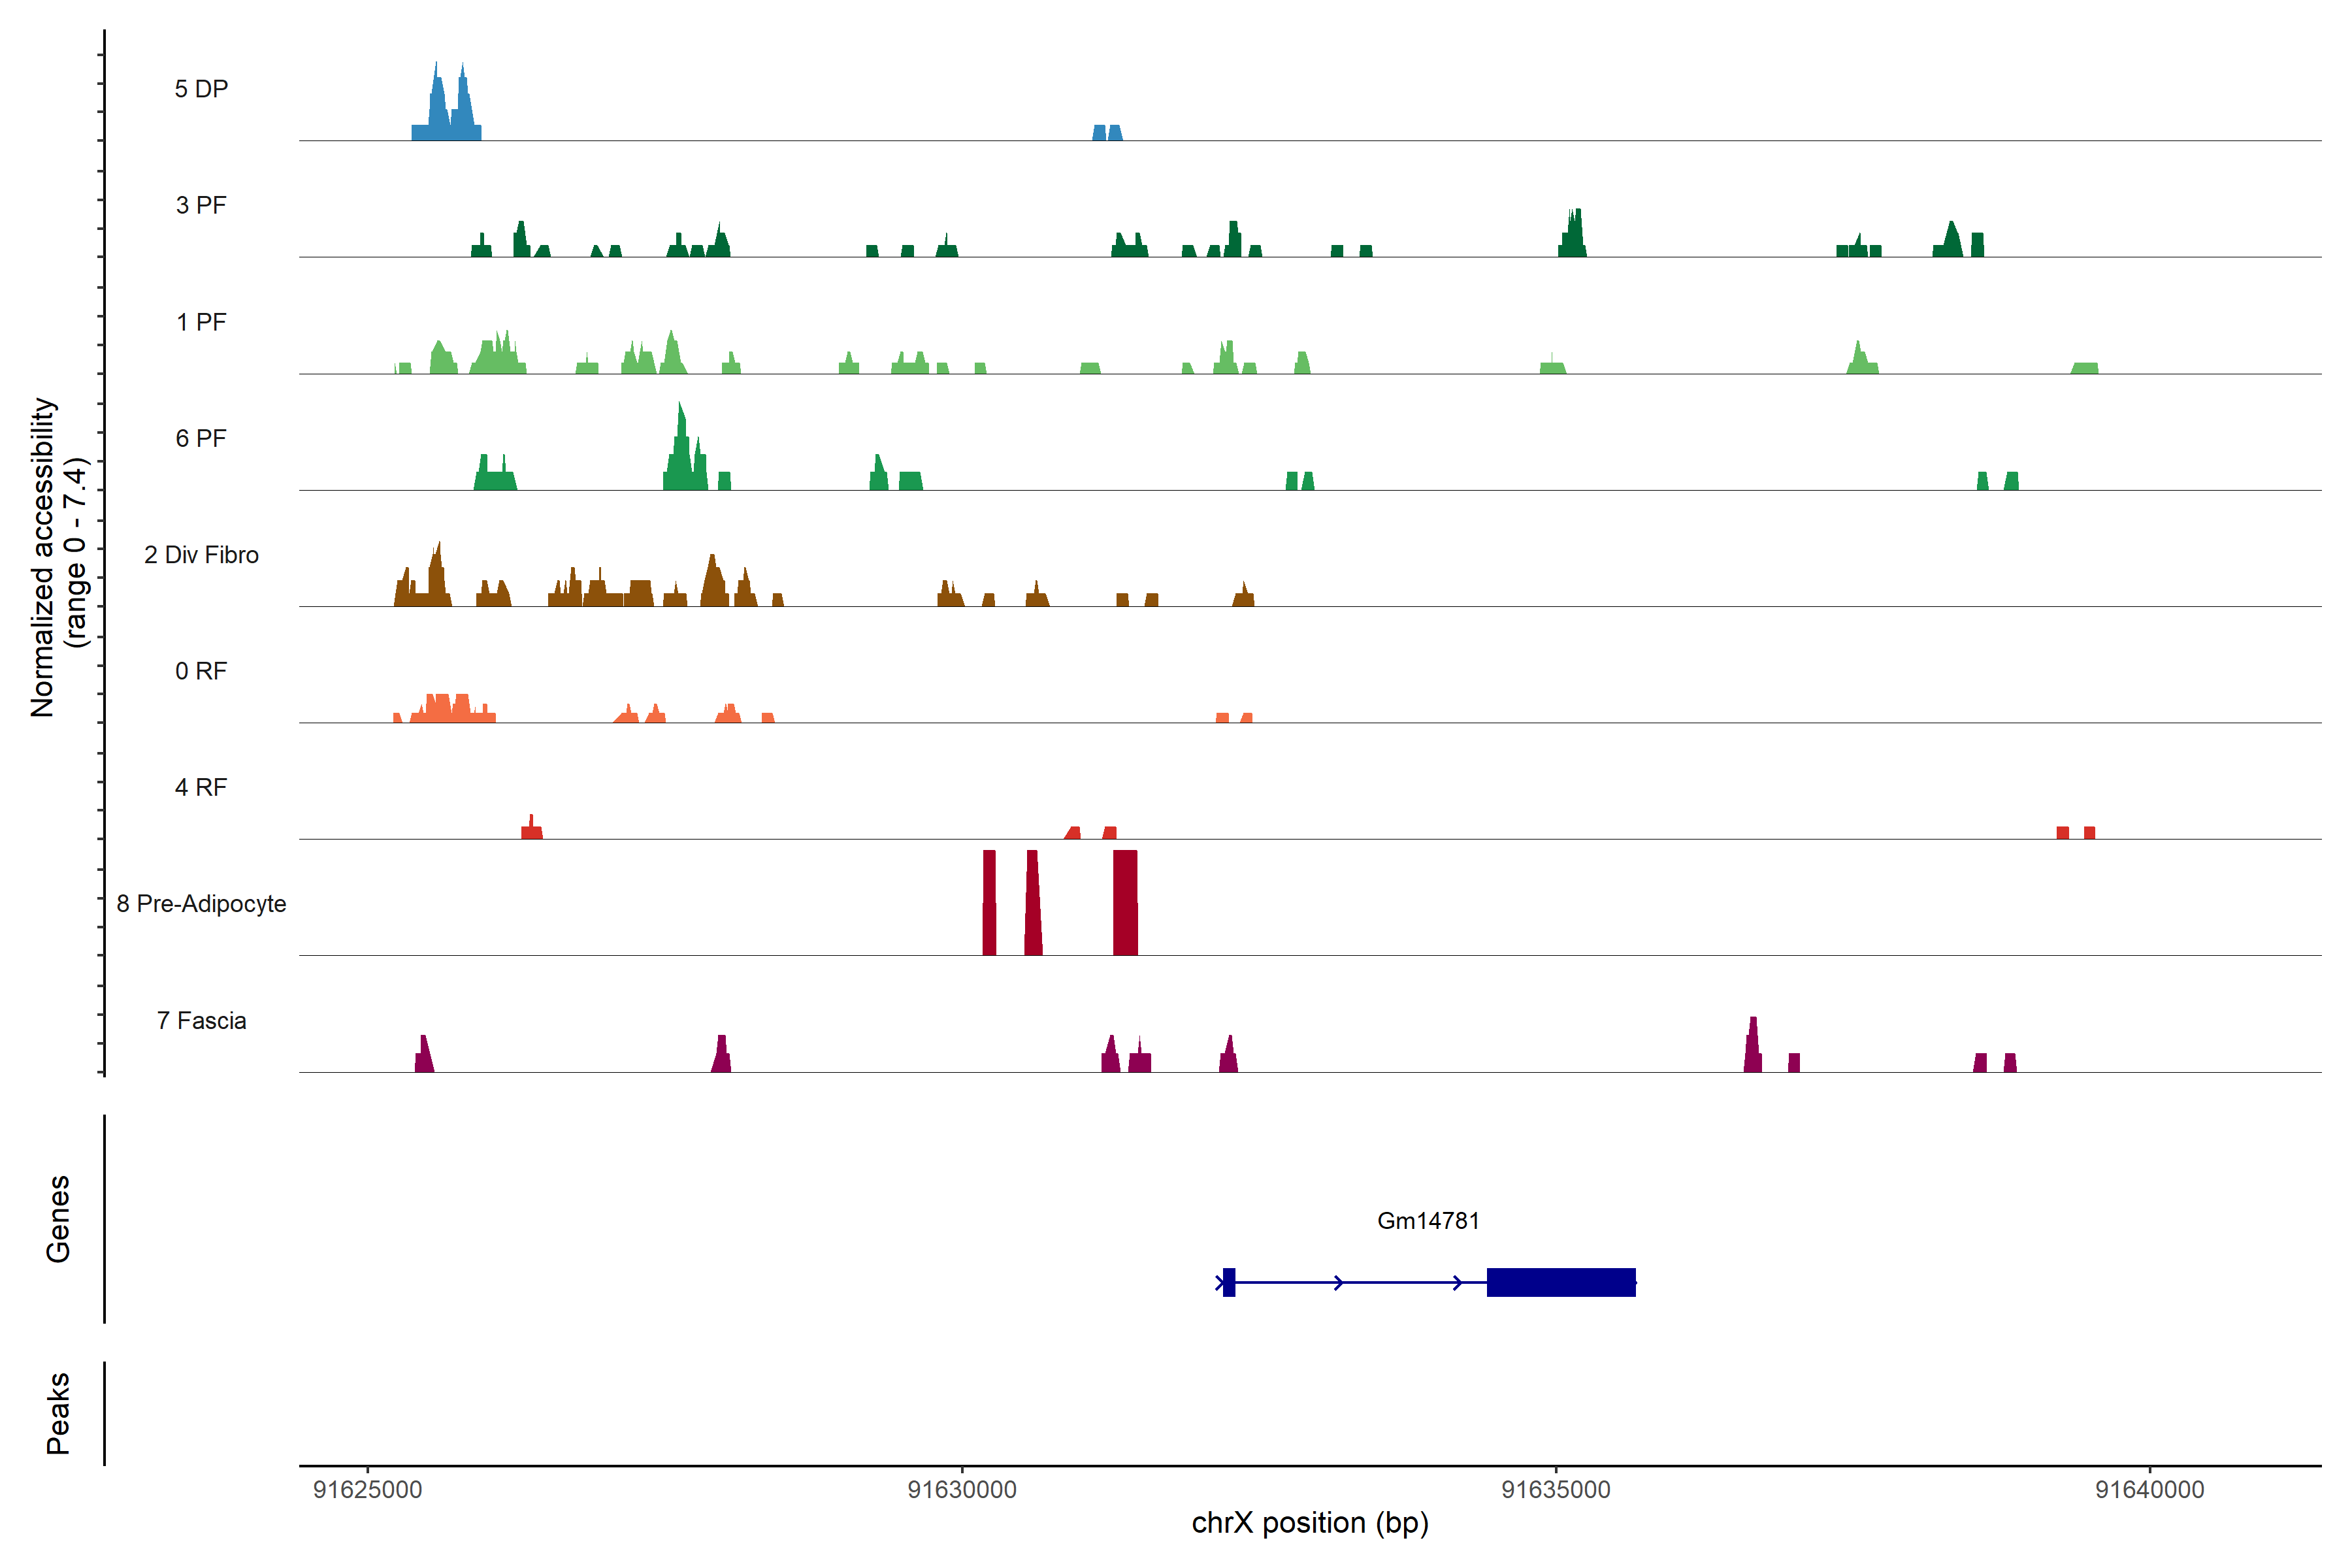Click the 91625000 x-axis tick label

367,1489
